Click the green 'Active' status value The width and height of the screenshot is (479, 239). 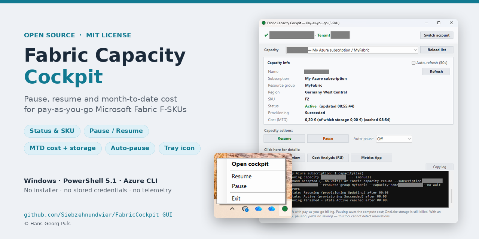(311, 106)
